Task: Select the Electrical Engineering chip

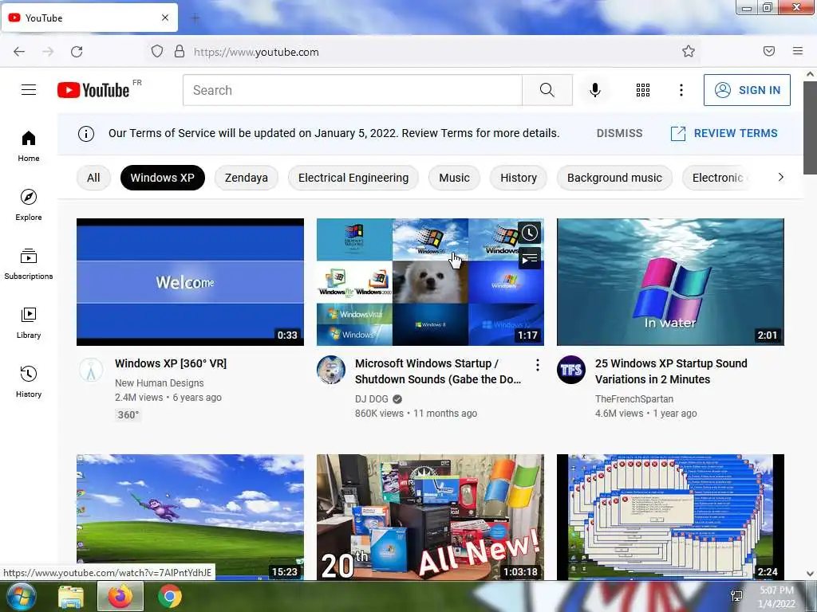Action: [x=353, y=178]
